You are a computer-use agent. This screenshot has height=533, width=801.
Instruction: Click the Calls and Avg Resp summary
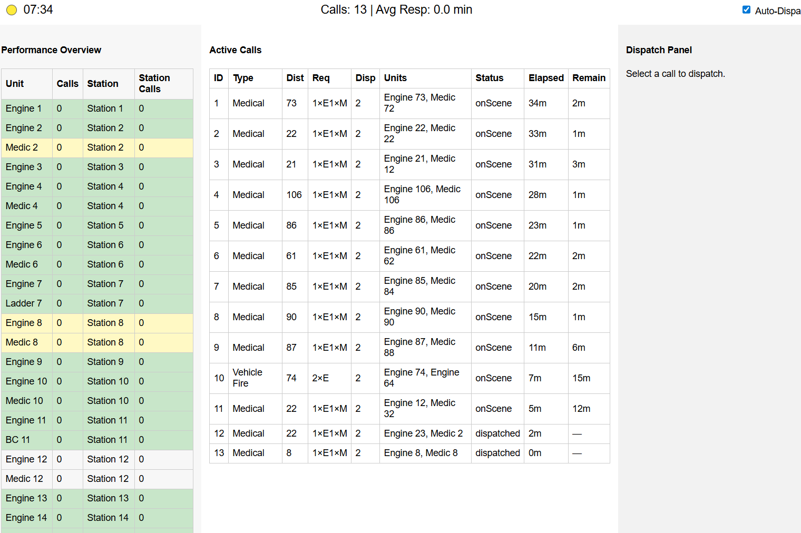point(396,9)
